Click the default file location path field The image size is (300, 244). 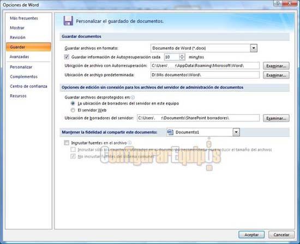[205, 75]
